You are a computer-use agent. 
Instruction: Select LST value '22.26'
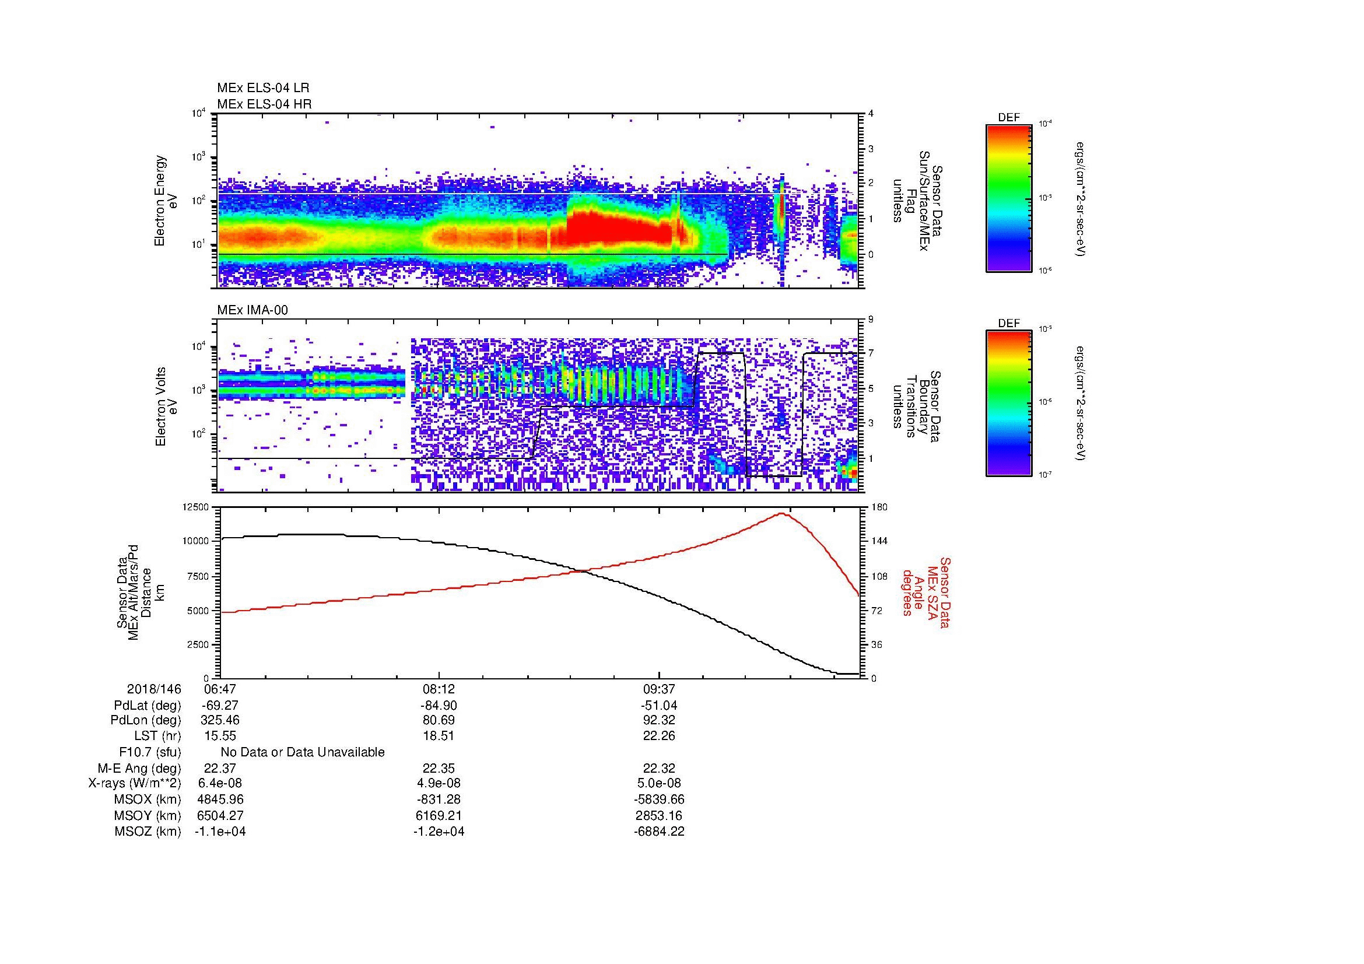coord(660,736)
